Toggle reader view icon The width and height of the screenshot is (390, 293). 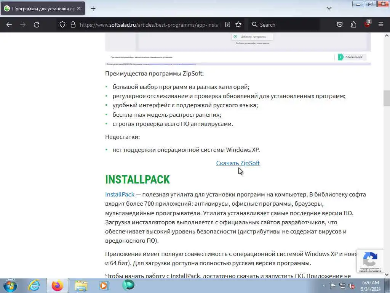click(x=228, y=24)
